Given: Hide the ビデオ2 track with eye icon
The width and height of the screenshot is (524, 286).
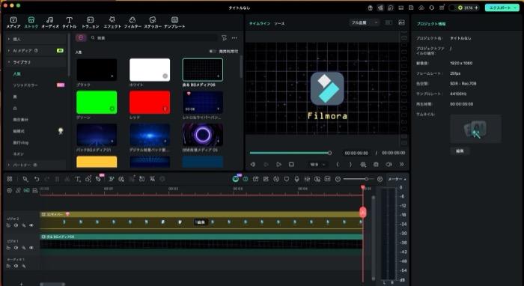Looking at the screenshot, I should click(x=31, y=225).
